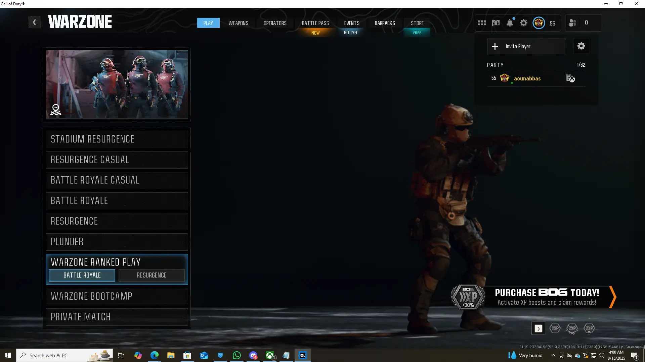Show hidden system tray icons
This screenshot has width=645, height=362.
(553, 355)
